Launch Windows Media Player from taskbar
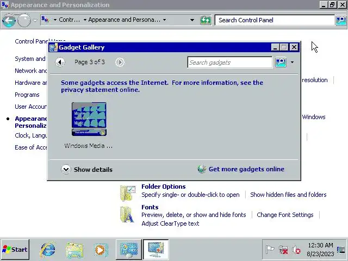The width and height of the screenshot is (348, 261). click(x=101, y=250)
